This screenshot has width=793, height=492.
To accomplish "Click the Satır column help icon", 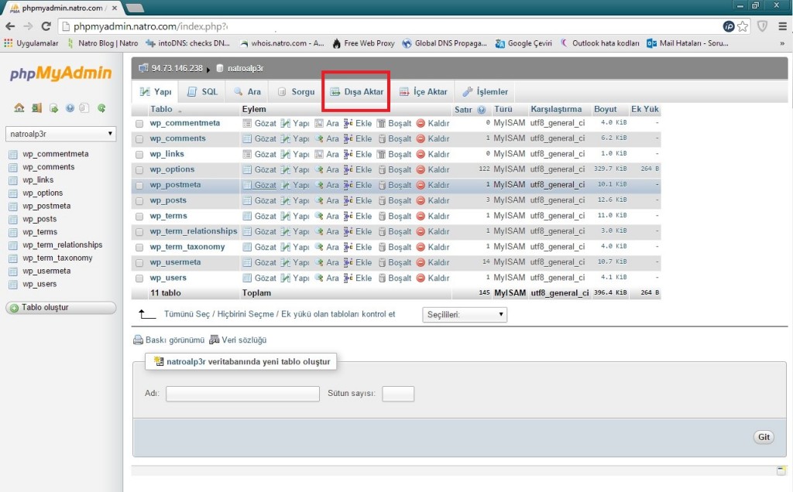I will (x=482, y=110).
